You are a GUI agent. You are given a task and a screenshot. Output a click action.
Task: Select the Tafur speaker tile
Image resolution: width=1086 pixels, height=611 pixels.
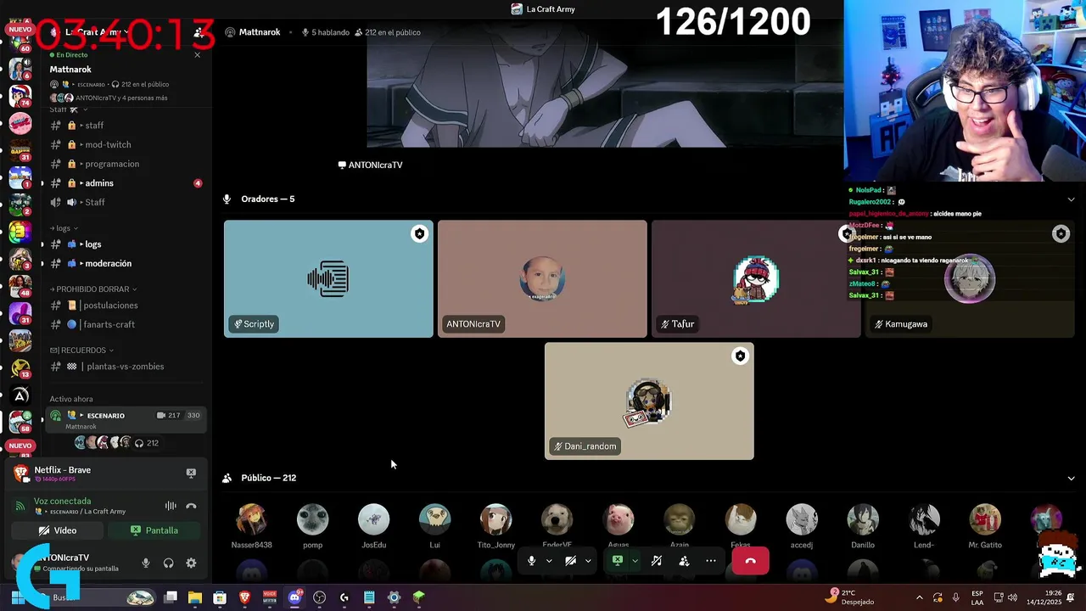756,279
